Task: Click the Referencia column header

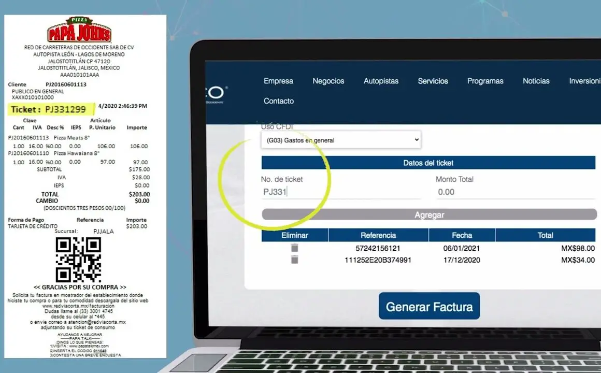Action: coord(378,235)
